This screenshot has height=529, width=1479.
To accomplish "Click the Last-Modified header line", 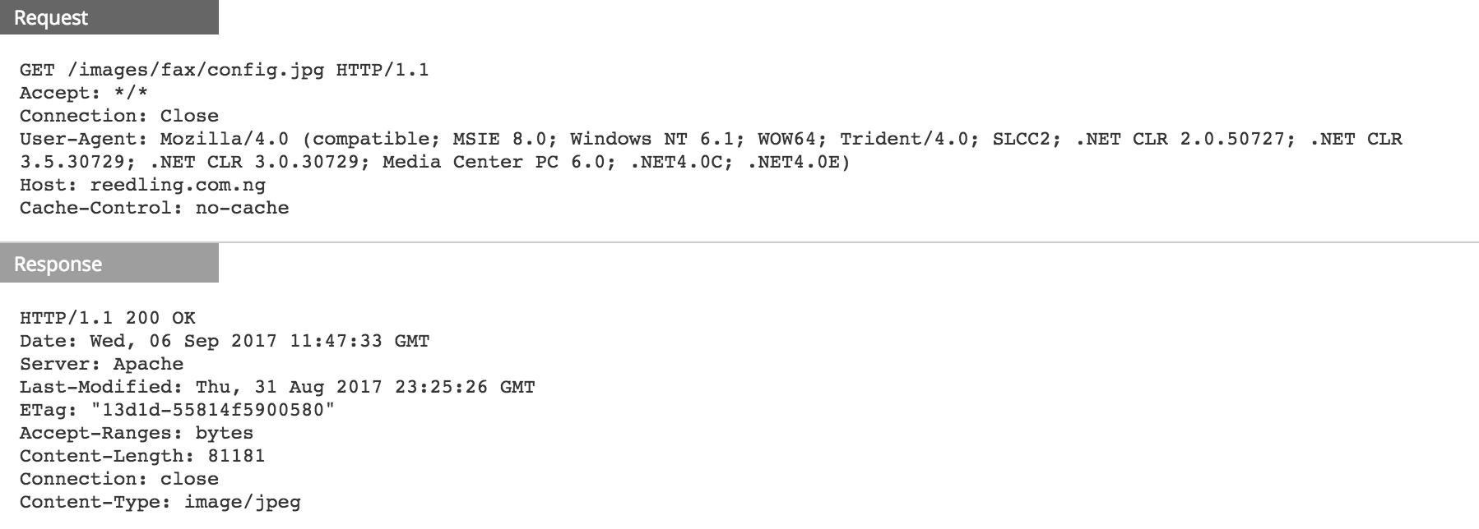I will 276,387.
